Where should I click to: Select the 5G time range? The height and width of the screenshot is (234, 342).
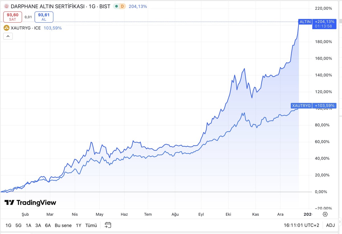pos(19,225)
